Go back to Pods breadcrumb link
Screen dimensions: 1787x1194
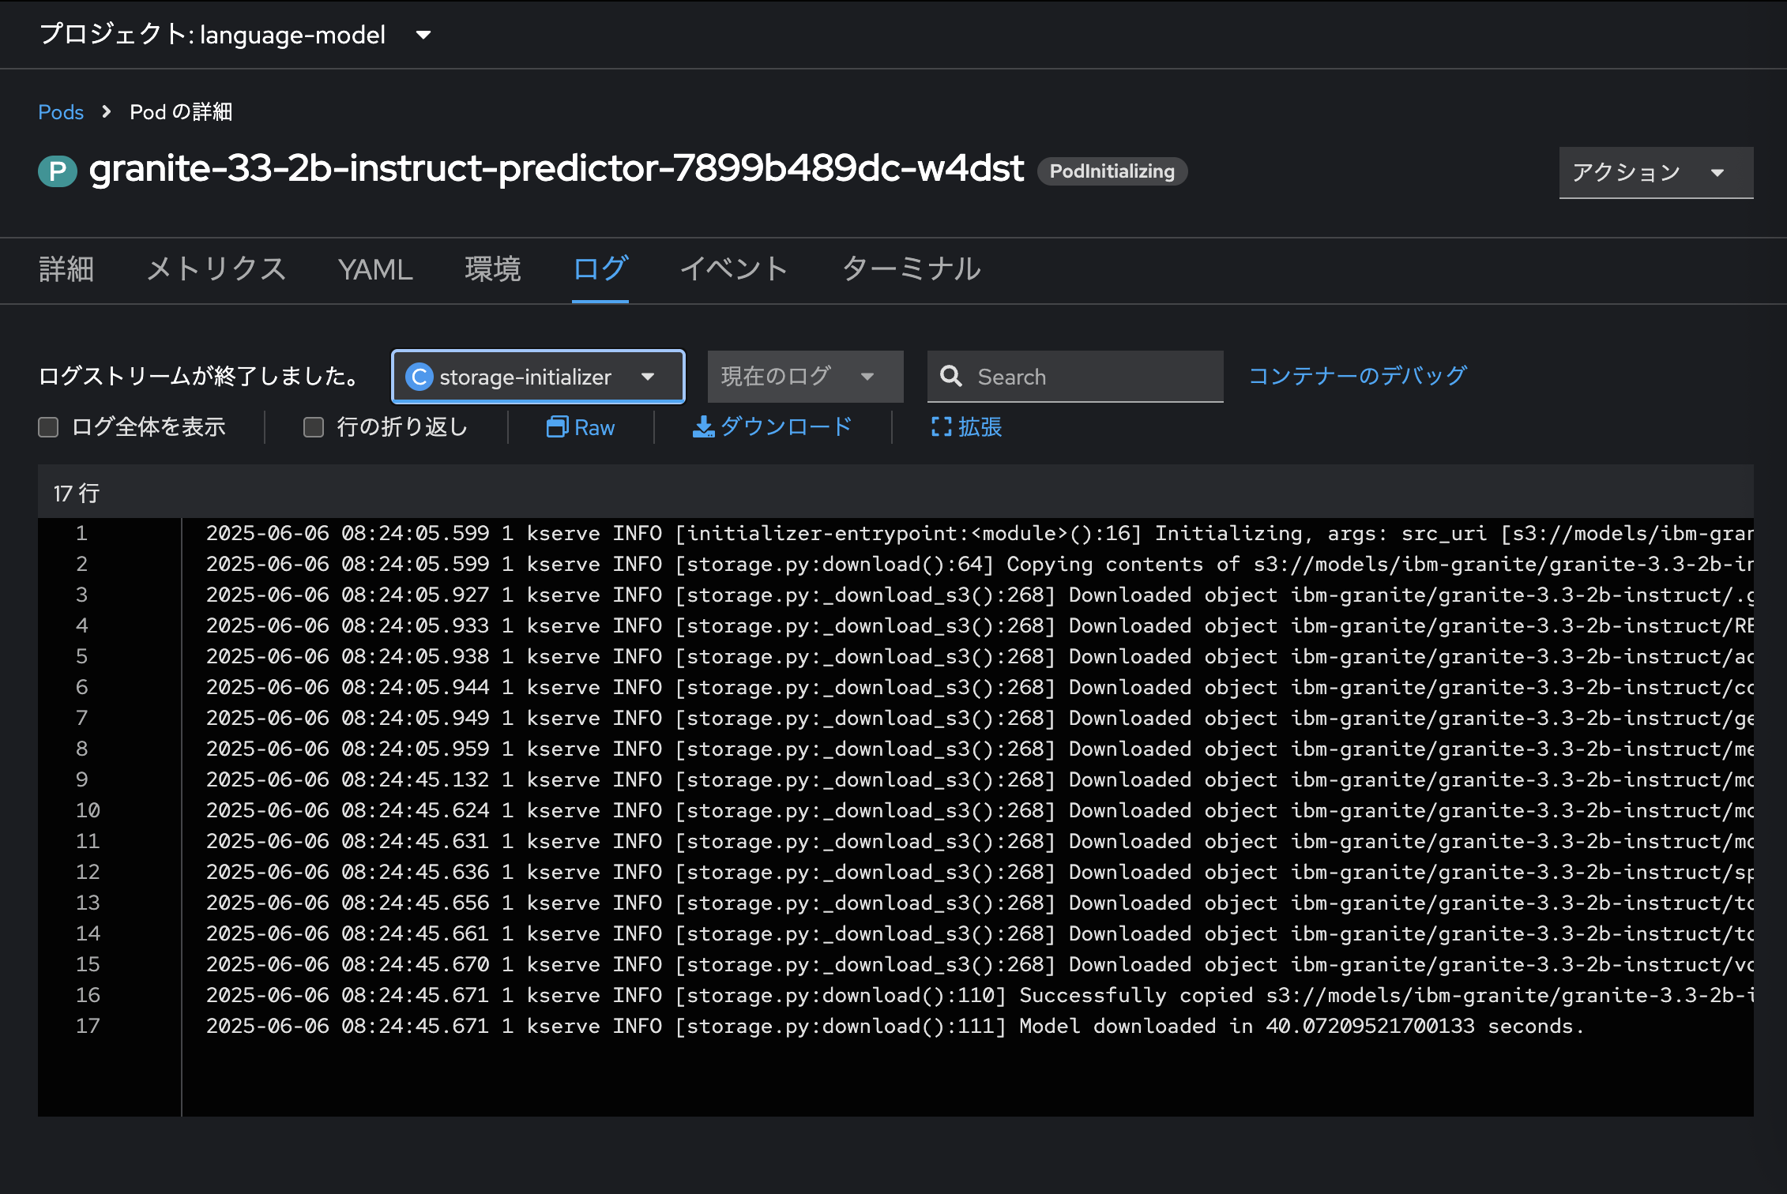[x=61, y=112]
